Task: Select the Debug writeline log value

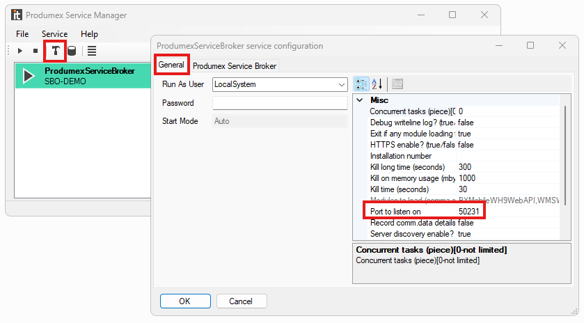Action: pyautogui.click(x=508, y=122)
